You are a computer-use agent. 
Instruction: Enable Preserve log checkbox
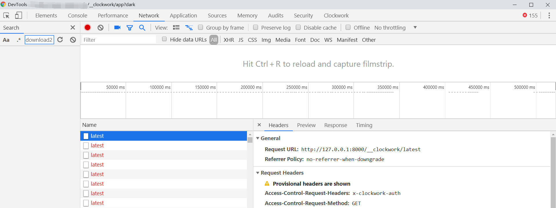pyautogui.click(x=255, y=27)
